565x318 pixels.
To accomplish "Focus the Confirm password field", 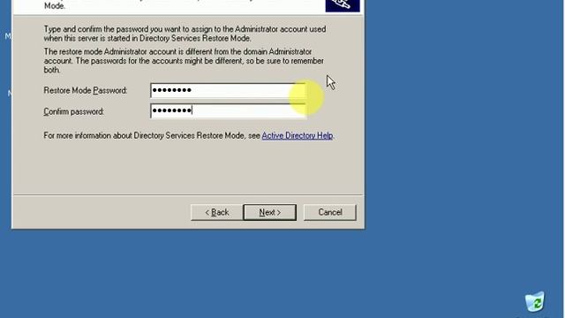I will click(229, 111).
